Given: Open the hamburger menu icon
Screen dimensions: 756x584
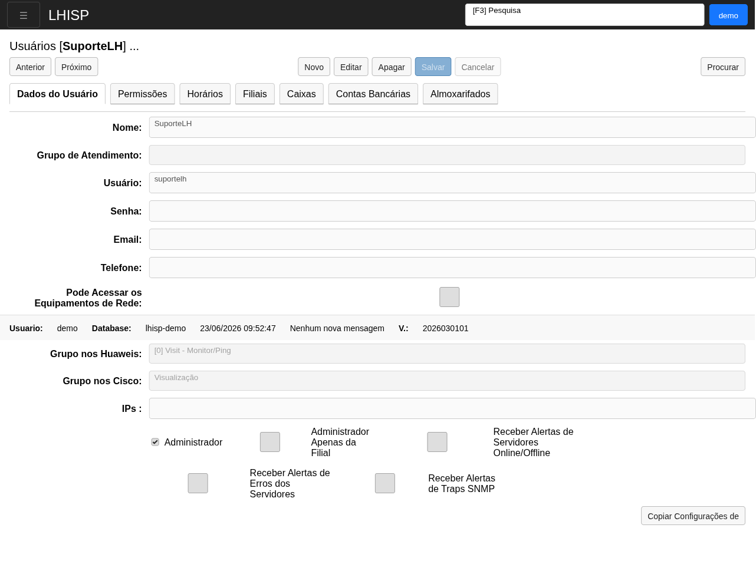Looking at the screenshot, I should (24, 15).
